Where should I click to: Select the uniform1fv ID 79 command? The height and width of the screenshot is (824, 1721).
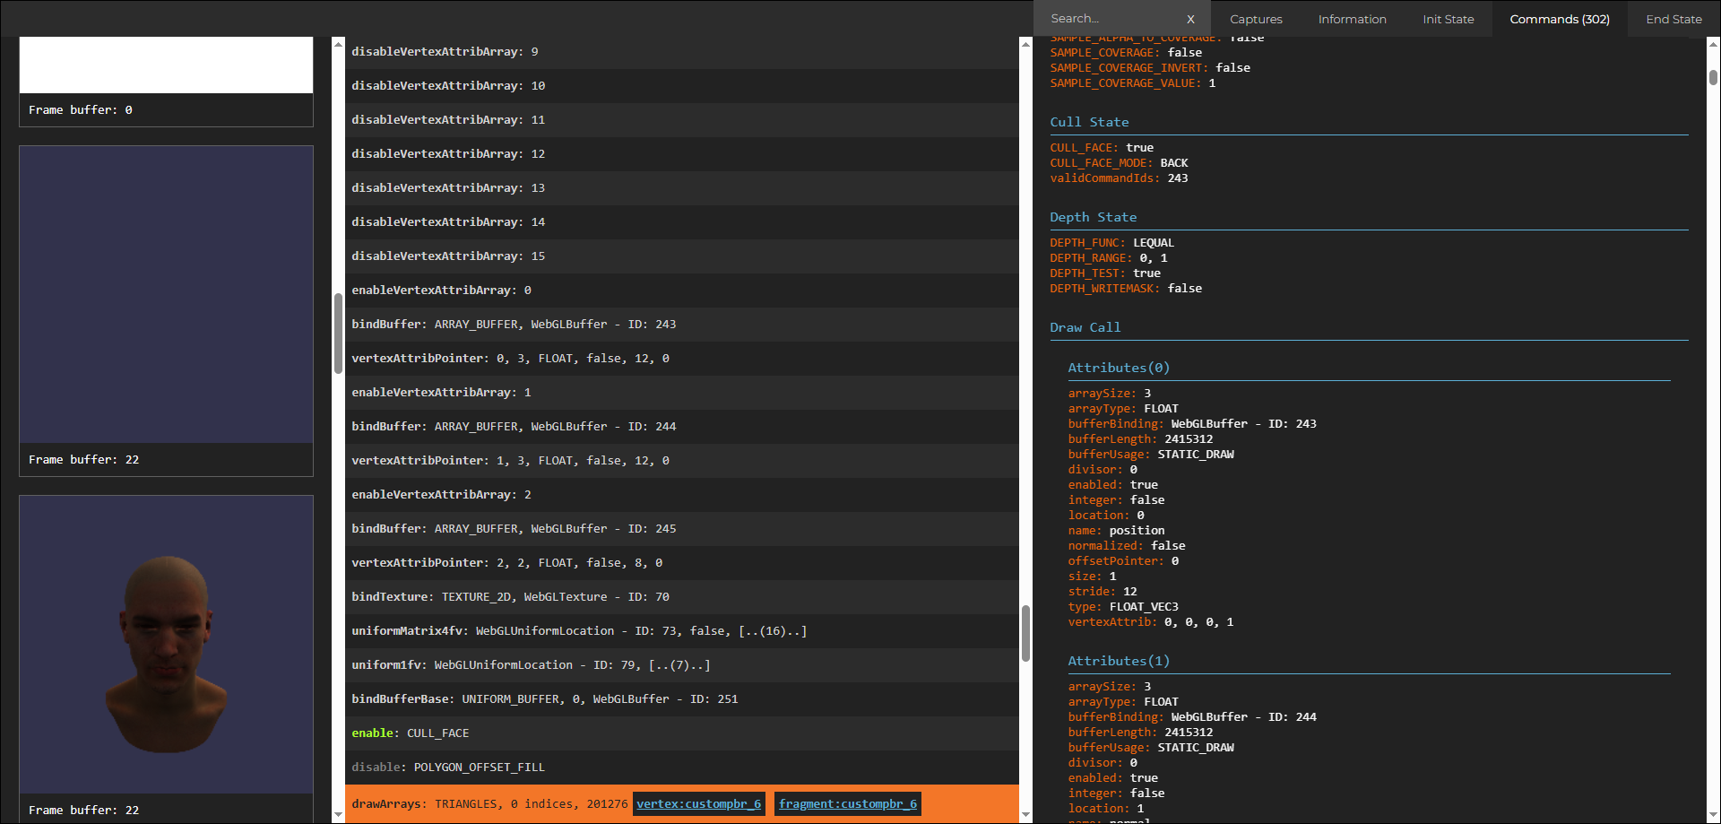tap(681, 665)
